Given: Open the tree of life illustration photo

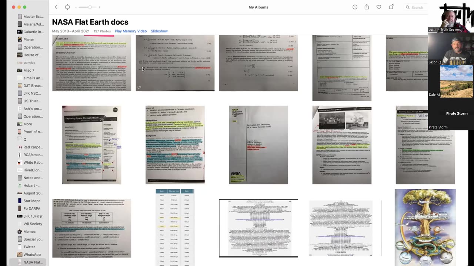Looking at the screenshot, I should click(425, 227).
